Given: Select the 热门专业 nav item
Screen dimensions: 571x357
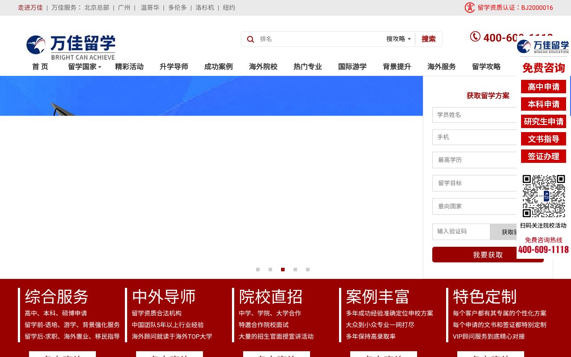Looking at the screenshot, I should coord(307,66).
